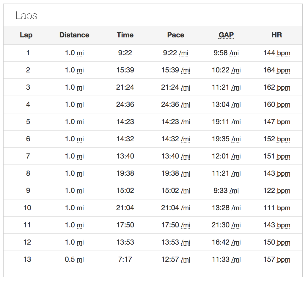Select lap 7 row number
This screenshot has height=282, width=308.
click(x=28, y=156)
